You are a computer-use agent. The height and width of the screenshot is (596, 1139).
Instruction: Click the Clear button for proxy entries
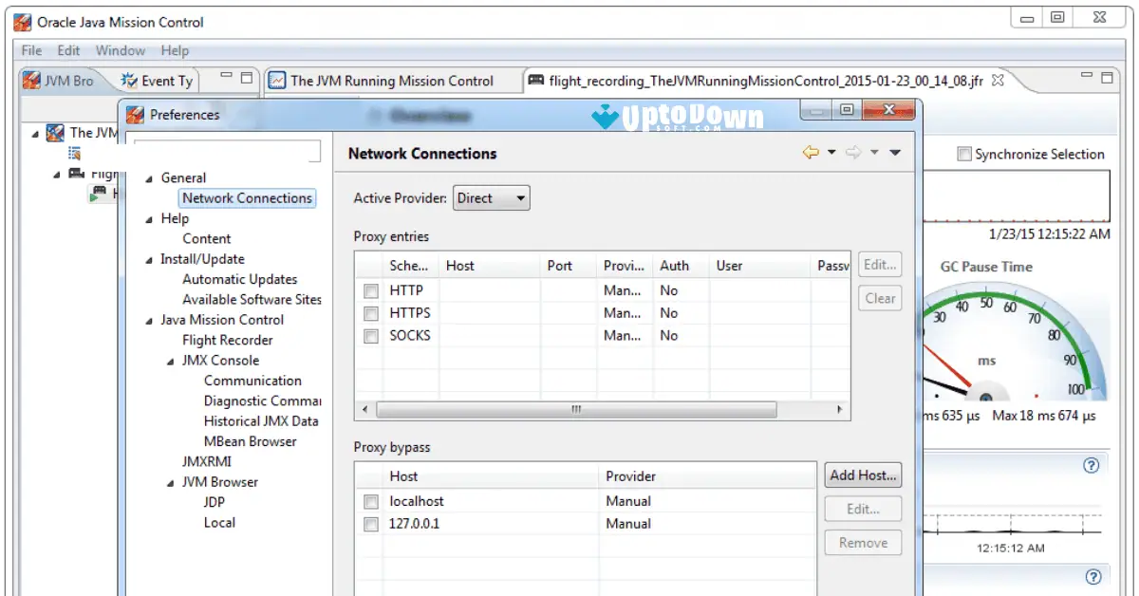tap(879, 298)
